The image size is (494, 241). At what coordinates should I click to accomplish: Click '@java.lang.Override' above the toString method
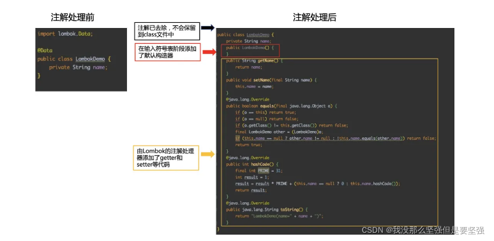[248, 203]
